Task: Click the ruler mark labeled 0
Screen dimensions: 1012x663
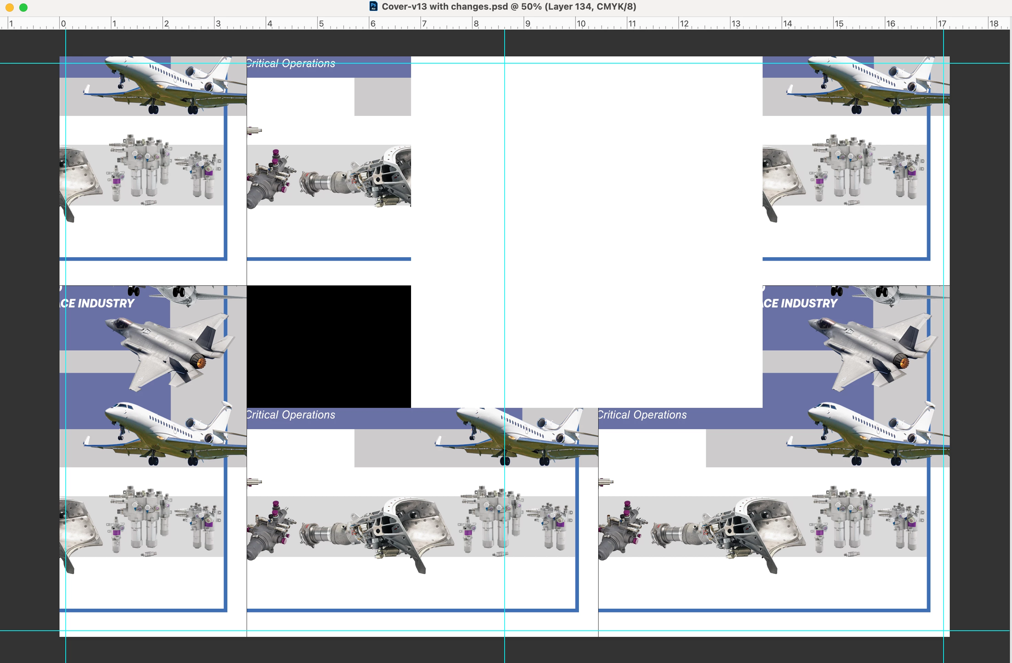Action: tap(63, 24)
